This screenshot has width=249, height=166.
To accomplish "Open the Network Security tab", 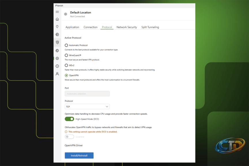I will point(127,27).
